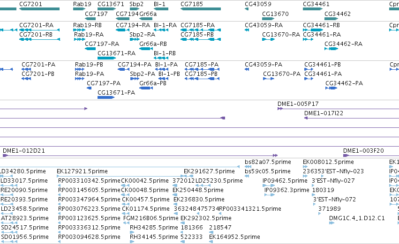
Task: Choose transcript CG7185-RB
Action: coord(201,39)
